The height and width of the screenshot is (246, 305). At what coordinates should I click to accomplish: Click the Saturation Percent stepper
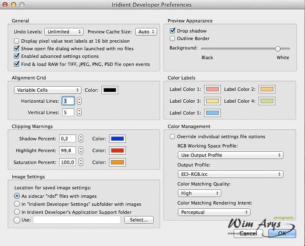pos(81,162)
